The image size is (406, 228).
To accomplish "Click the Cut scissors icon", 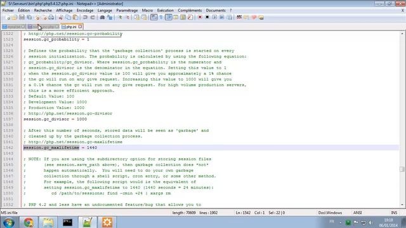I will (x=61, y=17).
